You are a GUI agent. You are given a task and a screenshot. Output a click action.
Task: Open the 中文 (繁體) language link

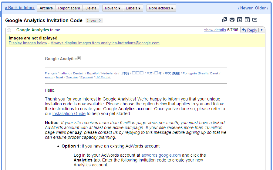pyautogui.click(x=172, y=73)
